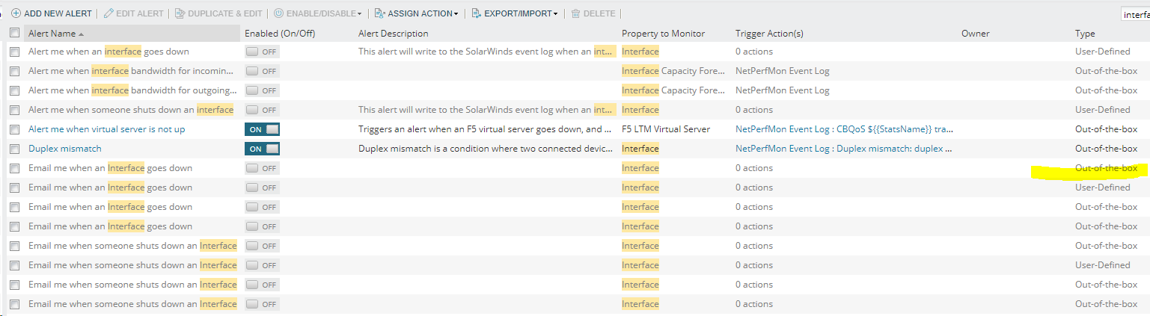
Task: Click the 'Duplex mismatch is a condition' description text
Action: point(486,149)
